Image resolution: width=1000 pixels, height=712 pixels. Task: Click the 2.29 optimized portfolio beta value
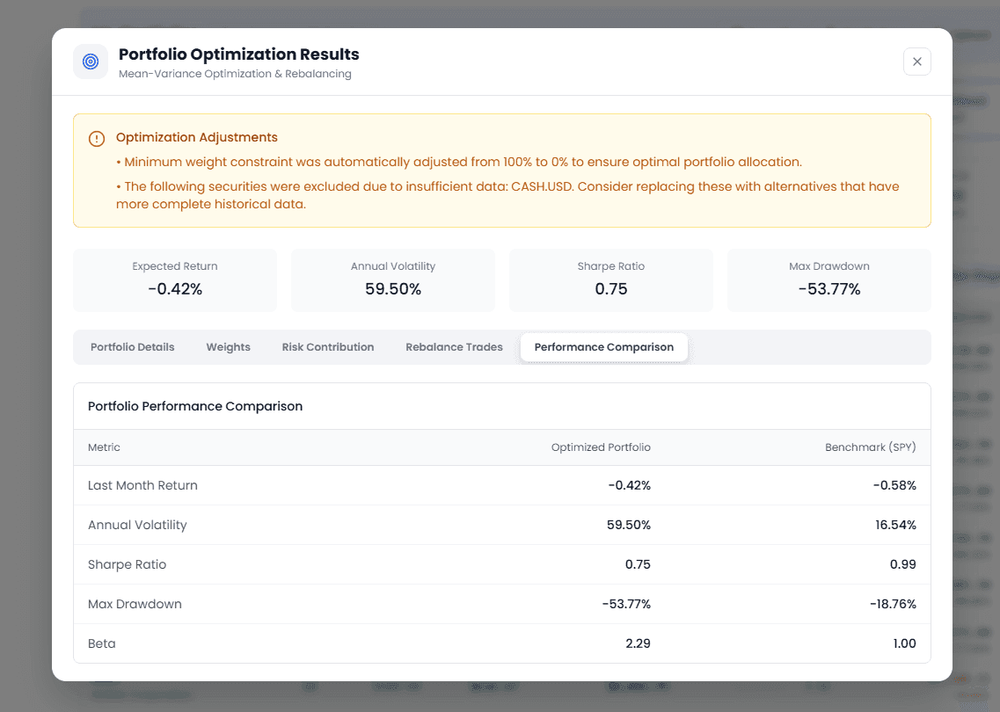(638, 643)
